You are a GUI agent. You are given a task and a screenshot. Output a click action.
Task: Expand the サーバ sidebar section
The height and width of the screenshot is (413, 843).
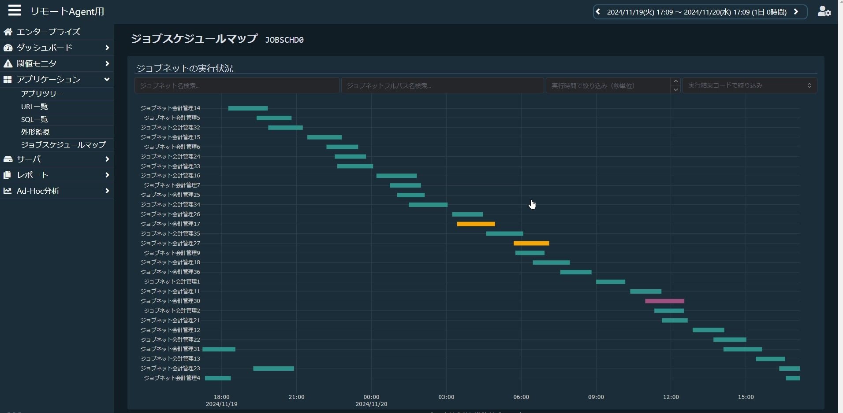tap(107, 159)
